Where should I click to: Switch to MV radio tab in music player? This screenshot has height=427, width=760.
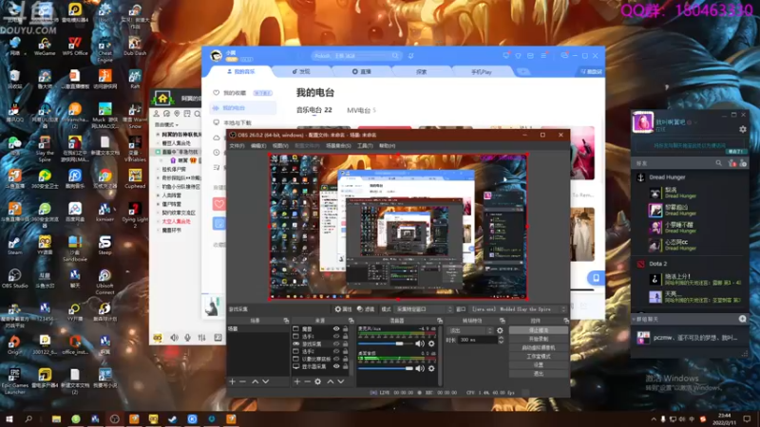coord(361,110)
